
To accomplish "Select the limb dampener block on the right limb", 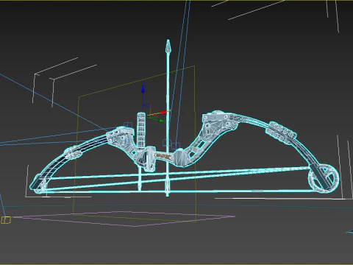I will [281, 132].
